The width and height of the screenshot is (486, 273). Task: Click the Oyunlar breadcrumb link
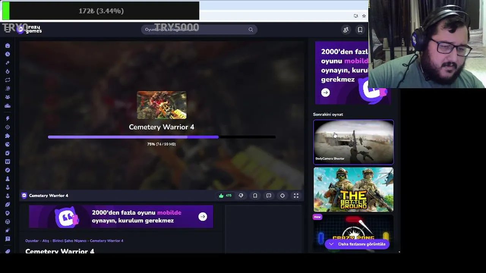tap(32, 241)
